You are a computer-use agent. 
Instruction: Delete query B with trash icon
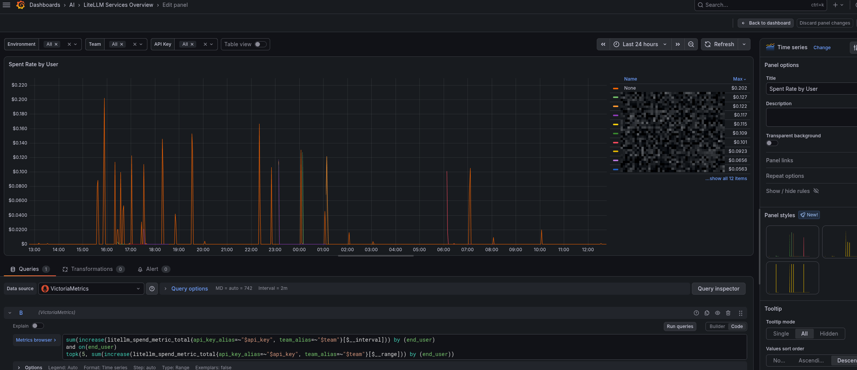coord(728,313)
